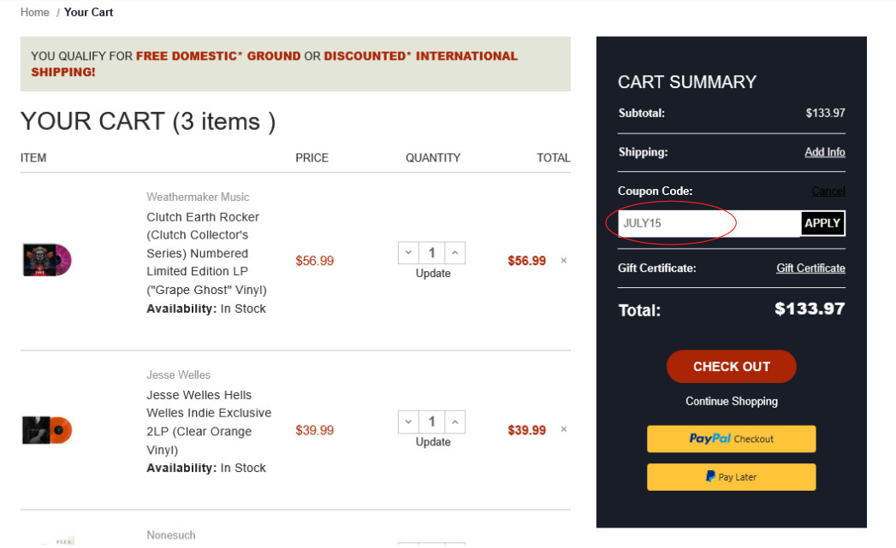
Task: Click the CART SUMMARY heading
Action: click(x=687, y=82)
